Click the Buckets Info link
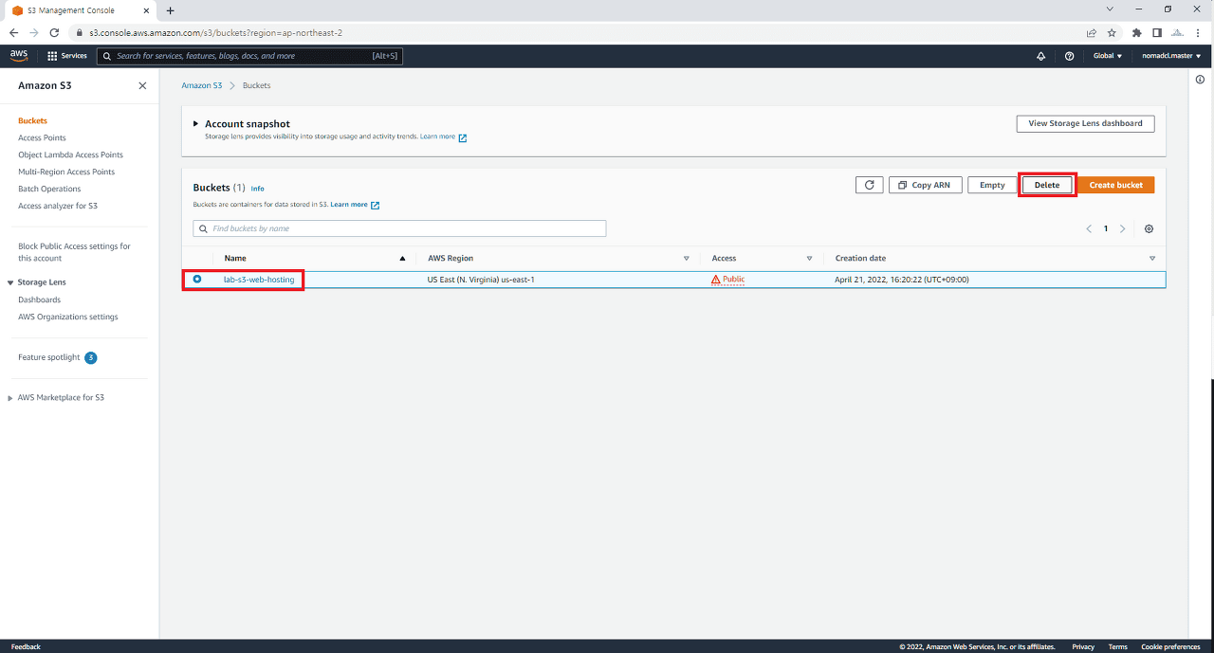This screenshot has width=1214, height=653. click(257, 189)
